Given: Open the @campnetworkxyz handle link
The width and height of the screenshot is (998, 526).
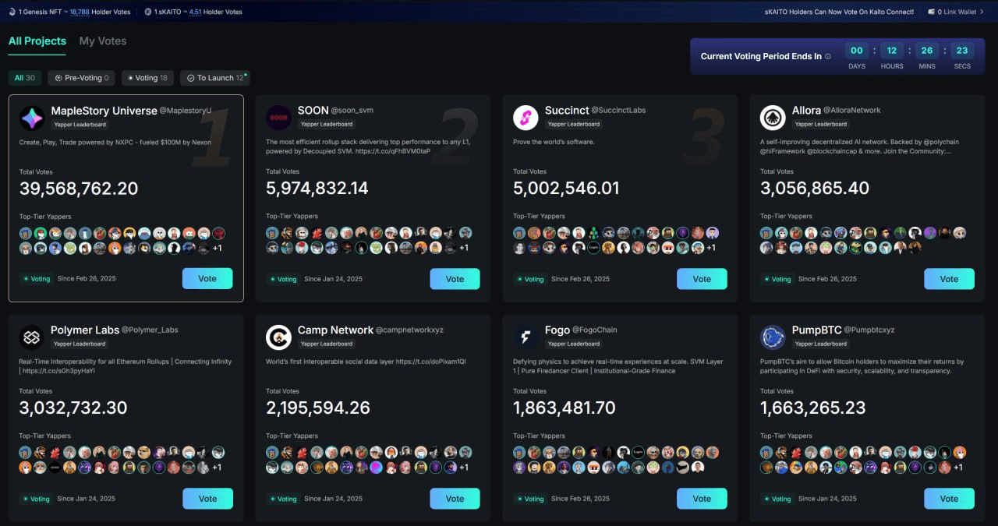Looking at the screenshot, I should (409, 330).
